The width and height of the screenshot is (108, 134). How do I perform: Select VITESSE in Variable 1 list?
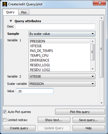[x=60, y=46]
